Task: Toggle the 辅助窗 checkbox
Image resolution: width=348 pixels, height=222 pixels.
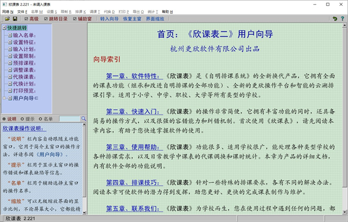Action: pyautogui.click(x=75, y=19)
